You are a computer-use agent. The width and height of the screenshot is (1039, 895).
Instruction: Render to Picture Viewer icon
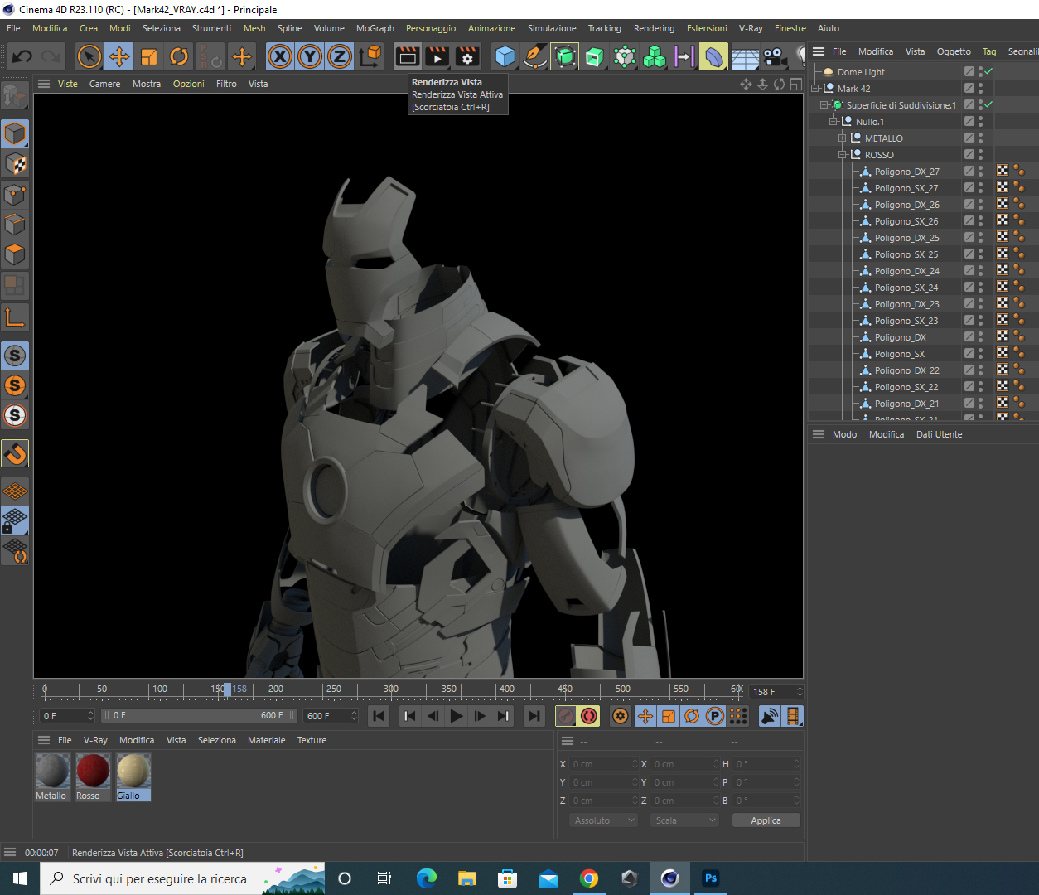point(437,56)
